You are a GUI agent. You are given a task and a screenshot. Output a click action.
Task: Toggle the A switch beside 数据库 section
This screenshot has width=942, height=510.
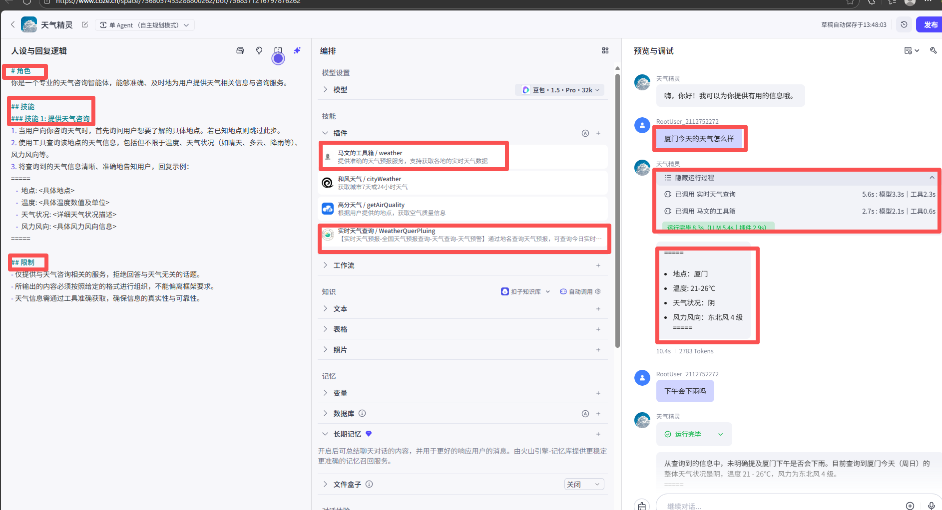coord(585,413)
